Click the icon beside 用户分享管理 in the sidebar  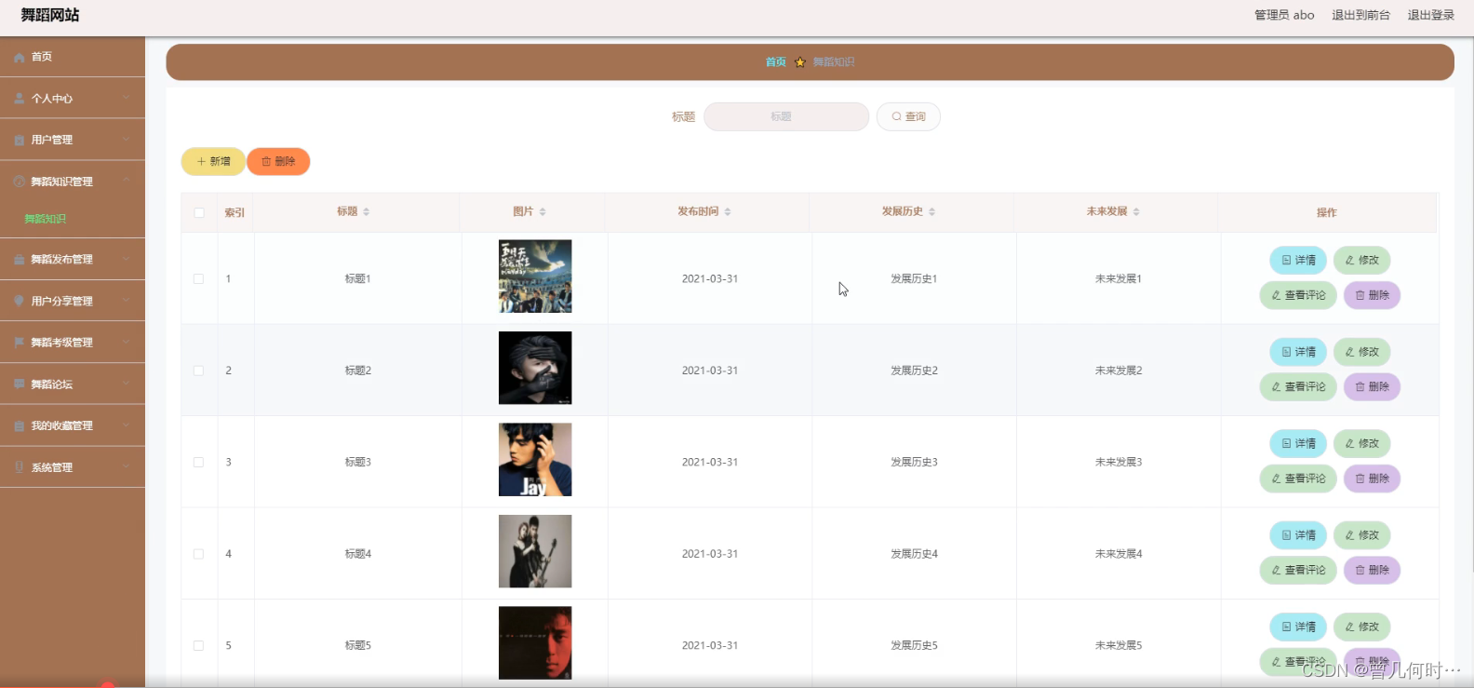click(x=19, y=301)
